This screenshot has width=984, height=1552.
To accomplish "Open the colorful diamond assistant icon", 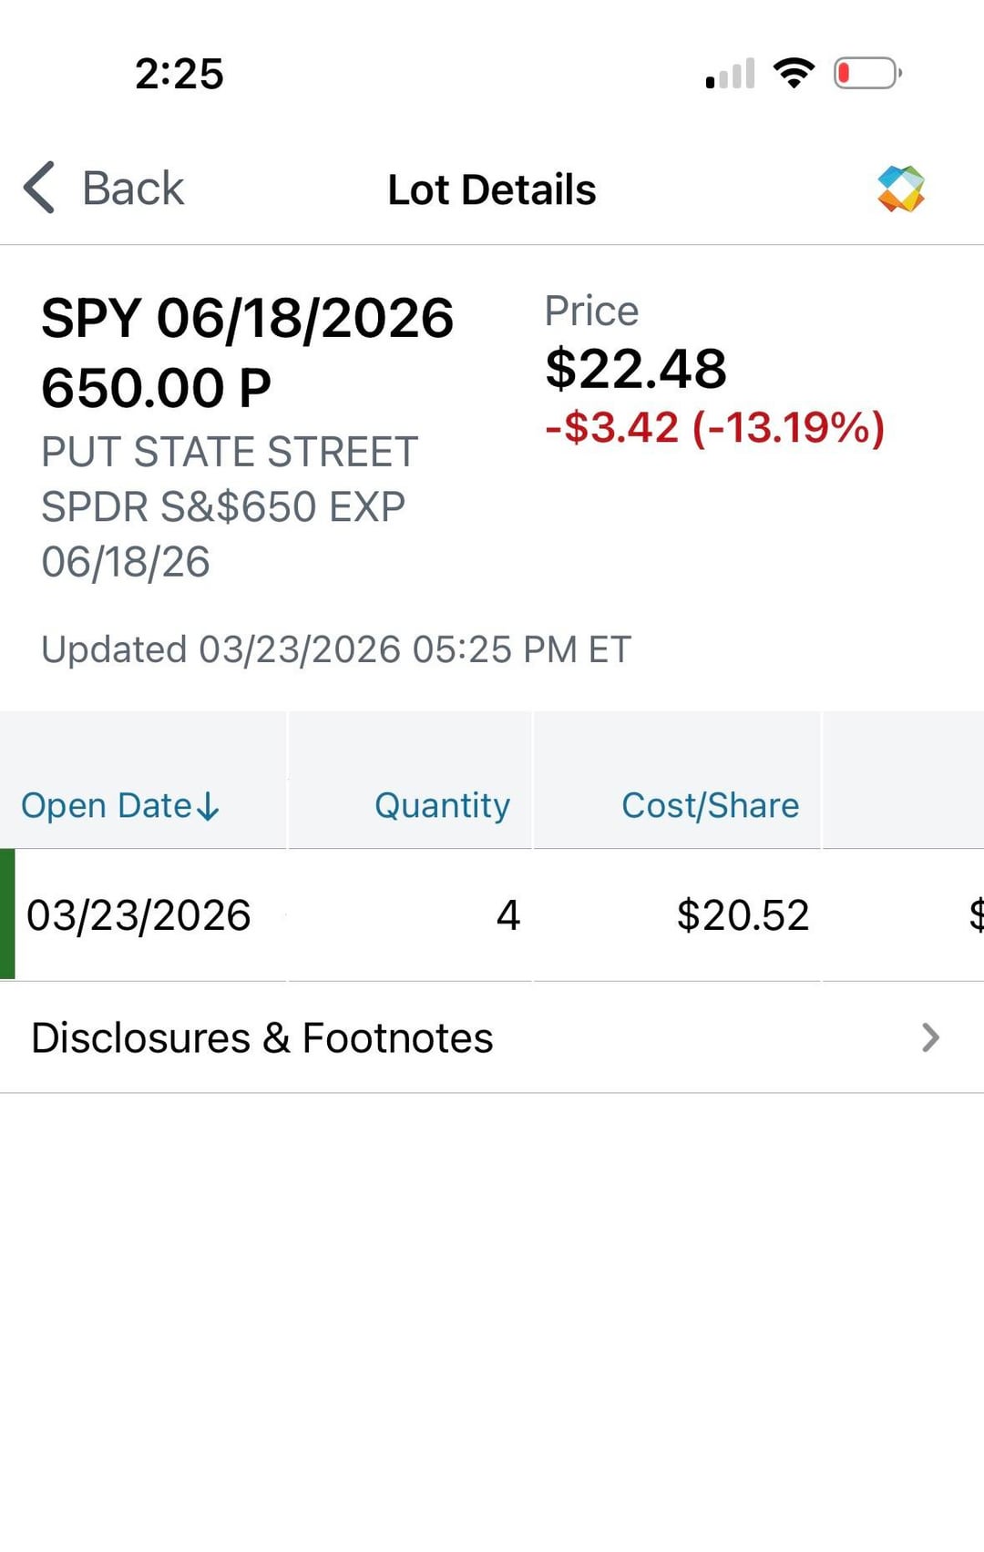I will (x=900, y=189).
